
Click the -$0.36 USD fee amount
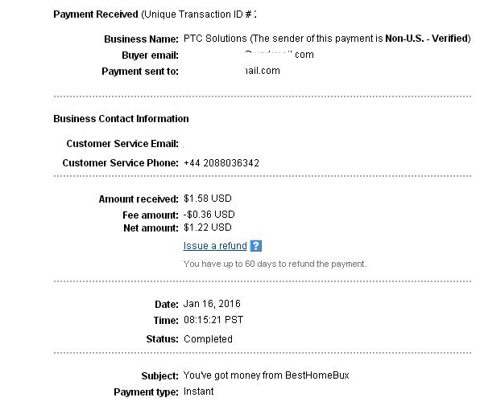[x=209, y=215]
